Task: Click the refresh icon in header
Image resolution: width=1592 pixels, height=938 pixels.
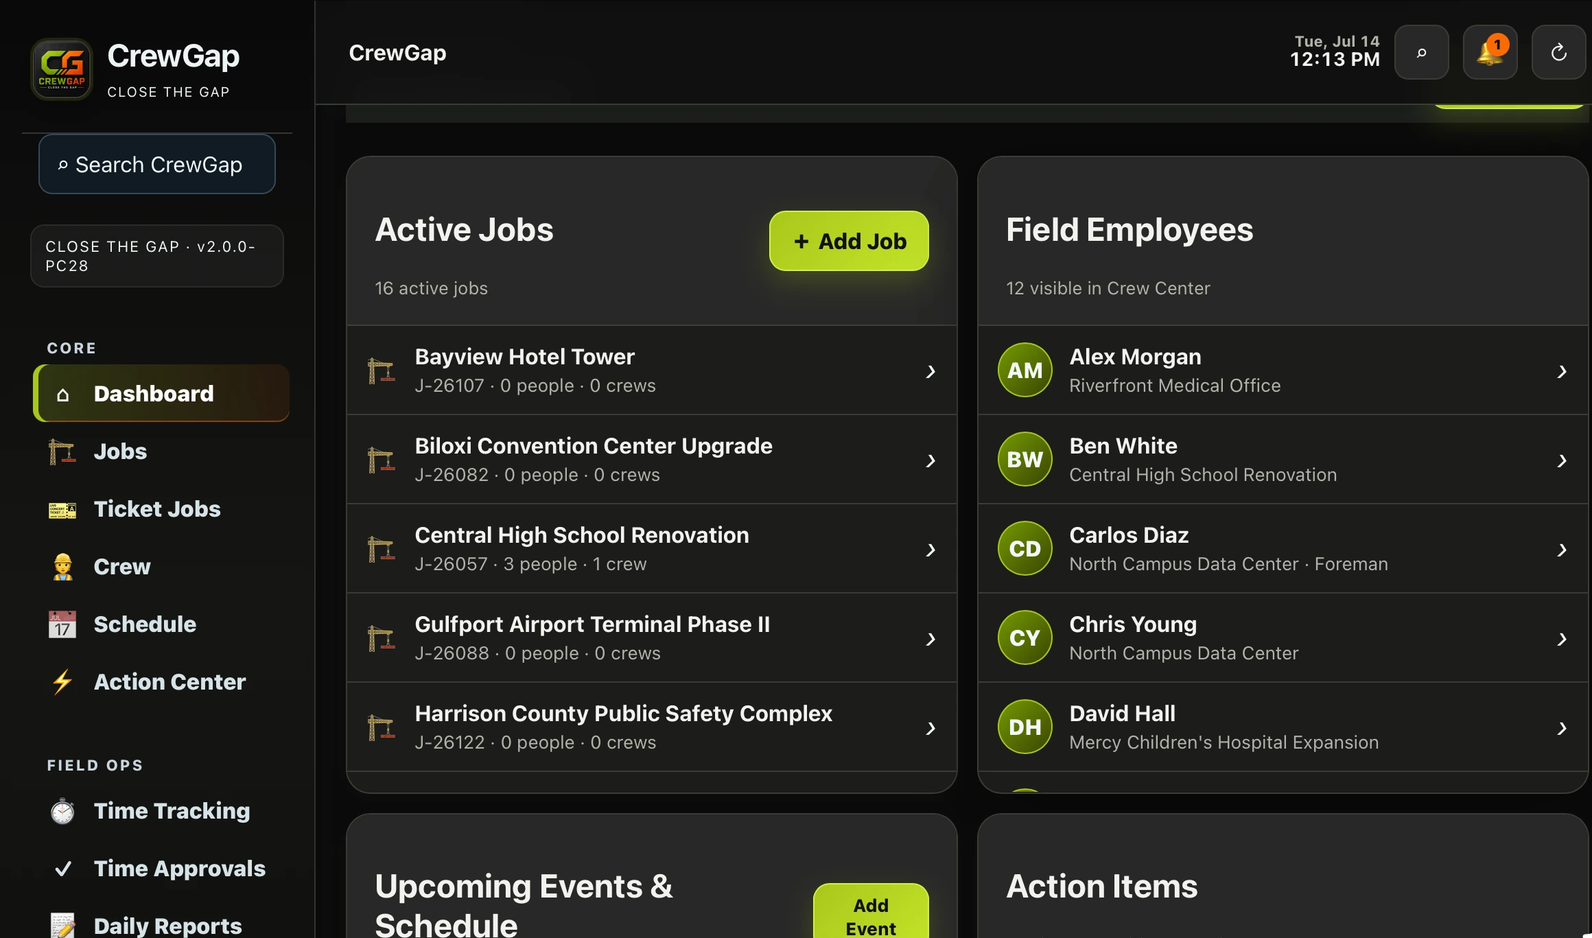Action: [1559, 53]
